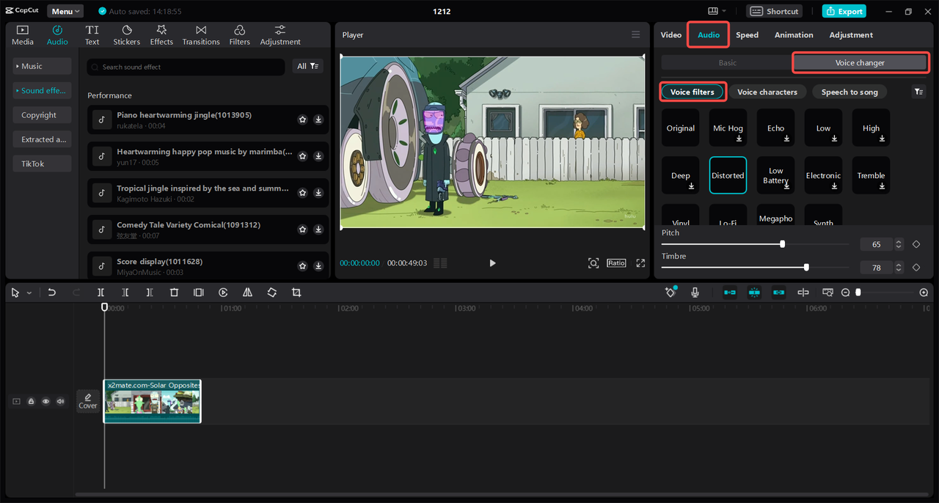Click the Pitch slider handle
Image resolution: width=939 pixels, height=503 pixels.
click(x=782, y=244)
